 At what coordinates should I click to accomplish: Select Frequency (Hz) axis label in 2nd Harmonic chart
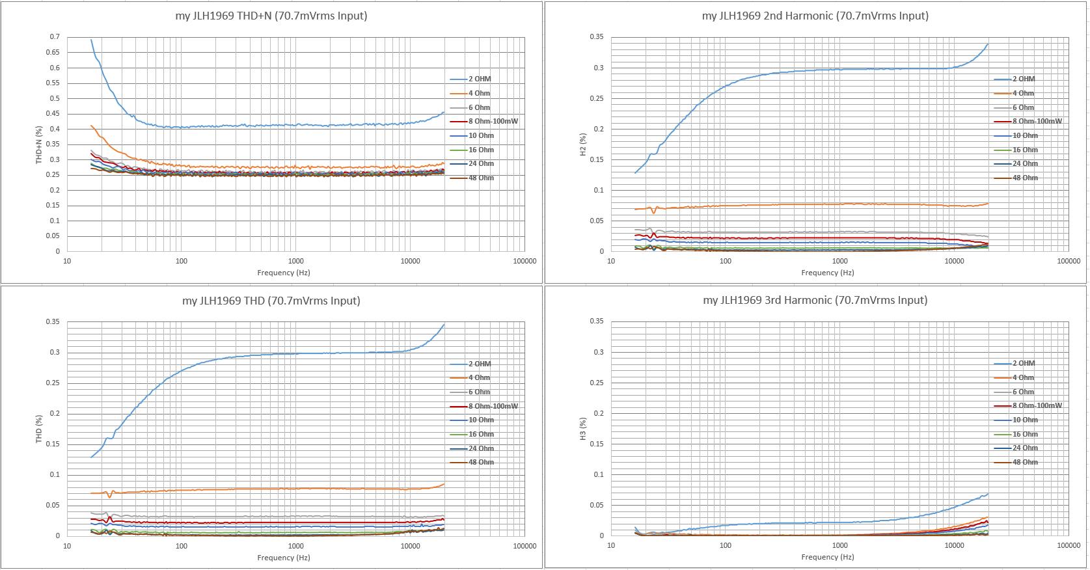pyautogui.click(x=828, y=273)
